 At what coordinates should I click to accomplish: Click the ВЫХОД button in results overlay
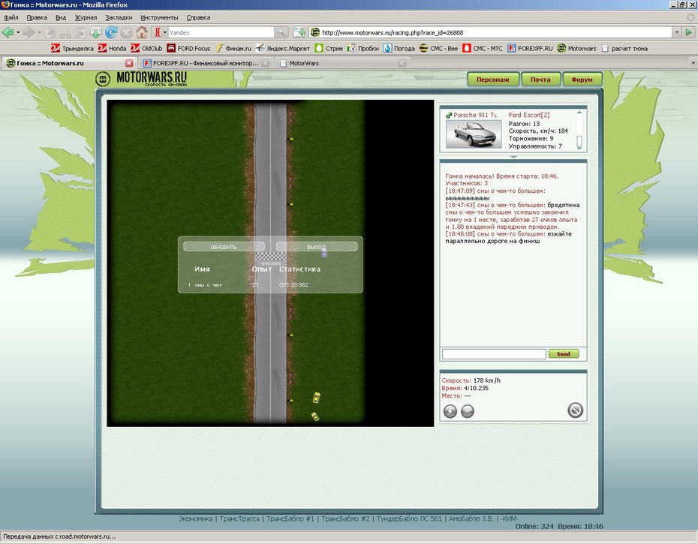tap(316, 247)
